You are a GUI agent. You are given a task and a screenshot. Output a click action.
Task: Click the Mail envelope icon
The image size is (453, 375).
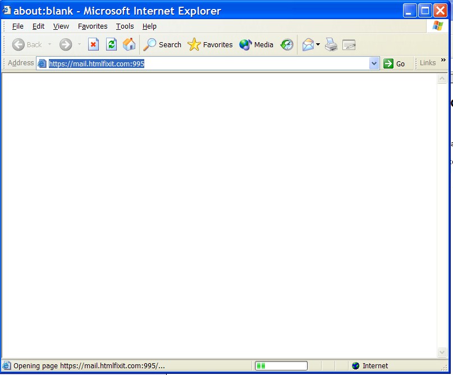click(308, 44)
